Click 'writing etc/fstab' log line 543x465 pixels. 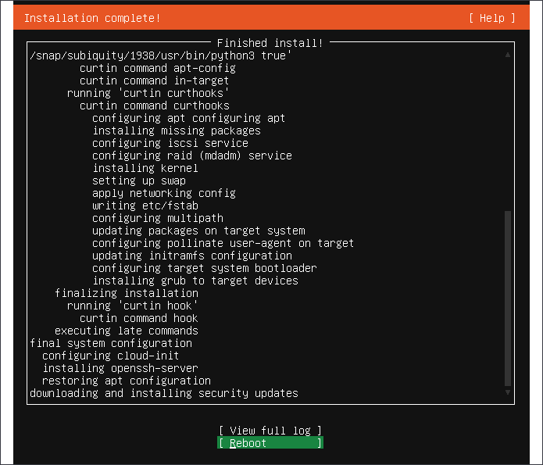coord(145,206)
